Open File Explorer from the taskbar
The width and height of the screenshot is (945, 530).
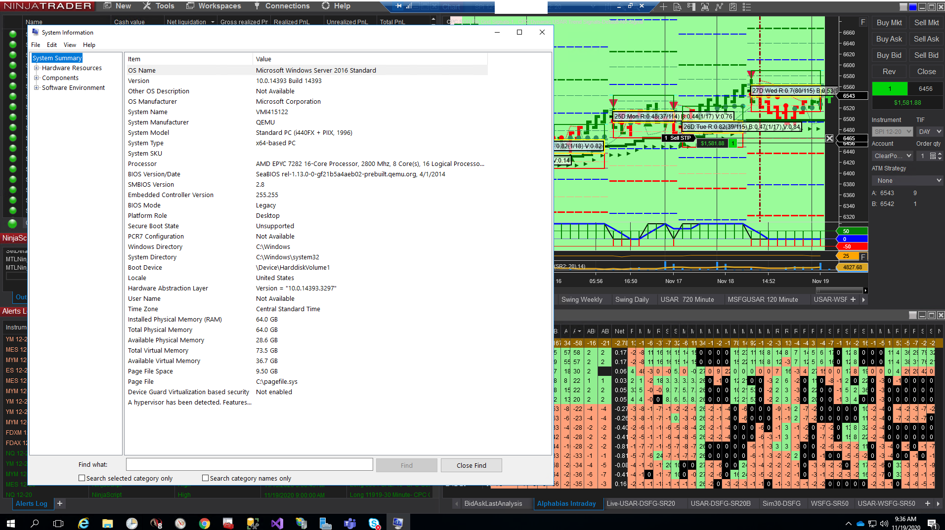point(108,523)
